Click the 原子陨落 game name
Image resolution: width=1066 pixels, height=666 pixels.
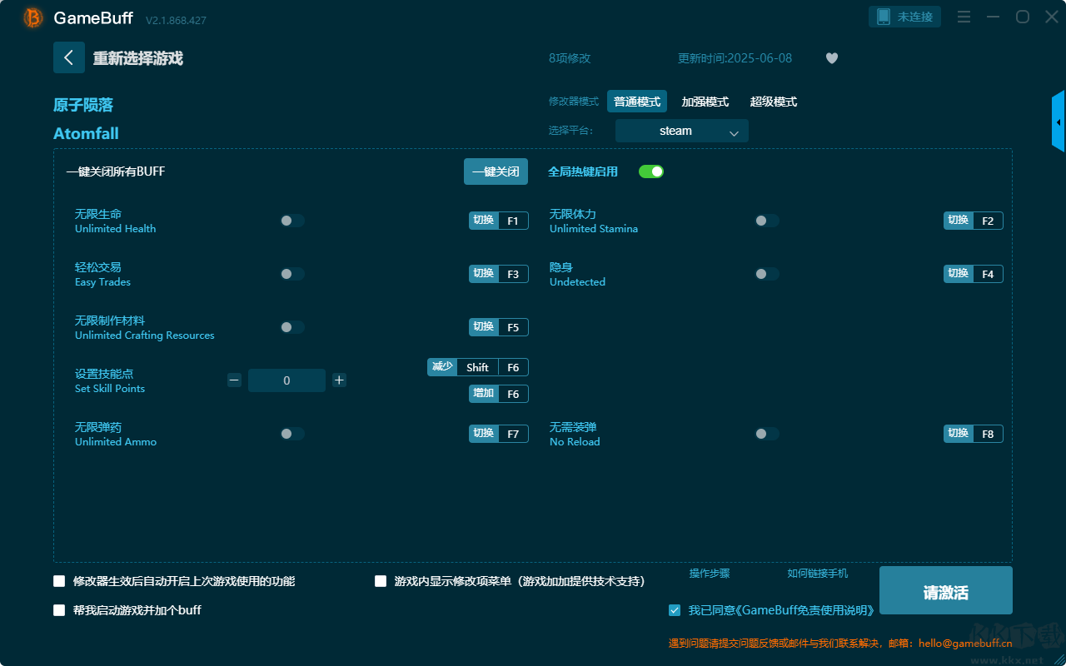point(83,105)
